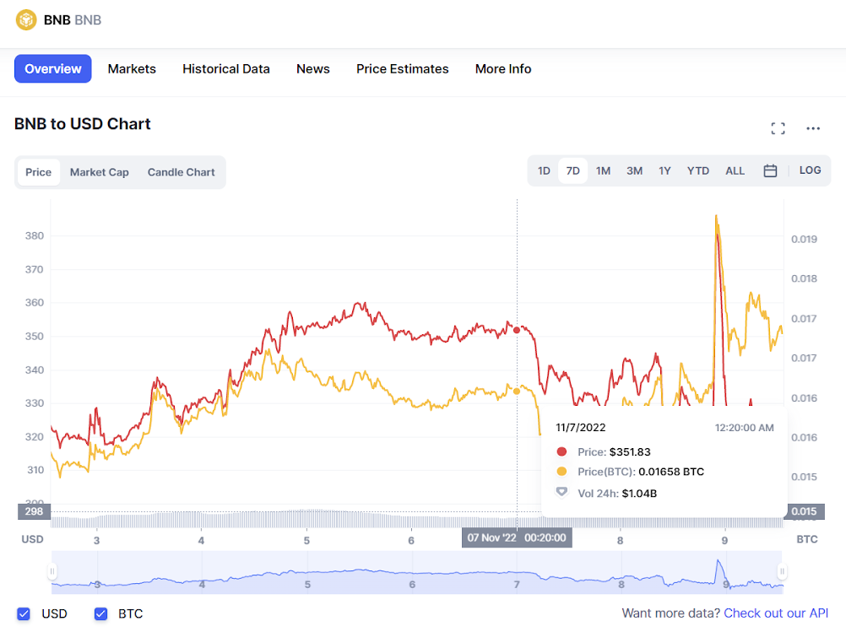Toggle the USD checkbox
The width and height of the screenshot is (846, 632).
[x=23, y=613]
